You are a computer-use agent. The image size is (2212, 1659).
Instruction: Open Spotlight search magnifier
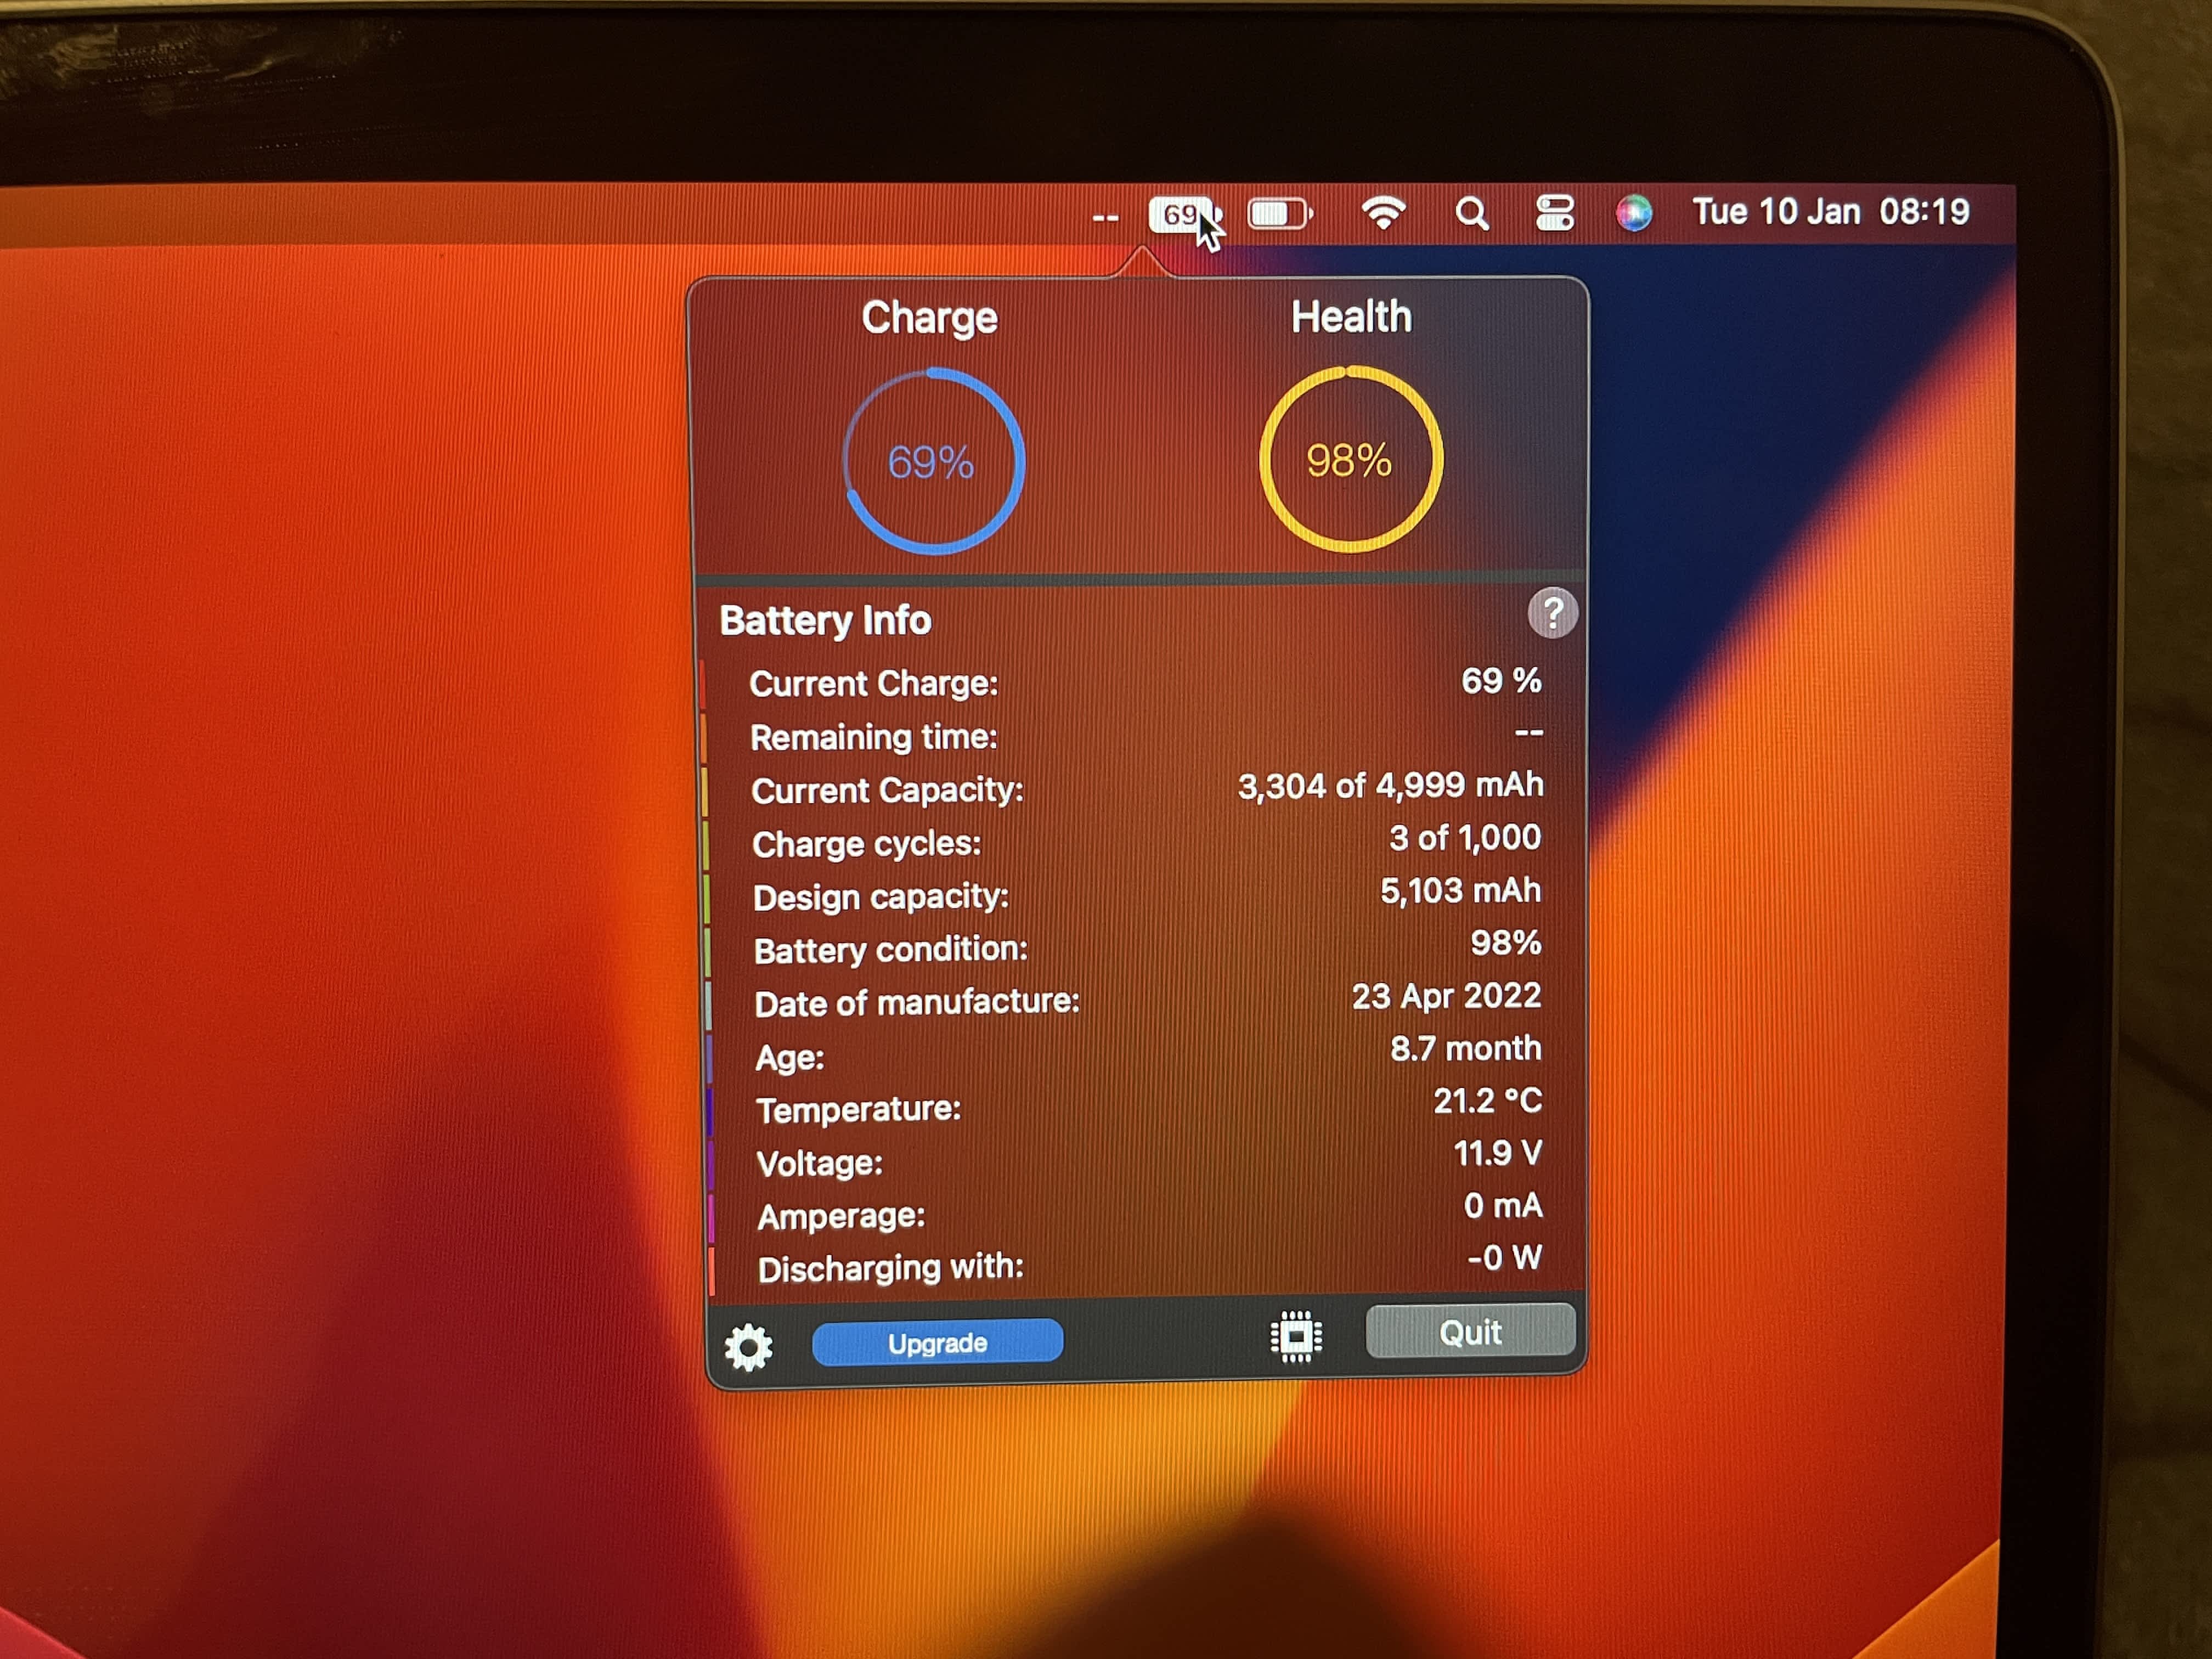coord(1471,214)
